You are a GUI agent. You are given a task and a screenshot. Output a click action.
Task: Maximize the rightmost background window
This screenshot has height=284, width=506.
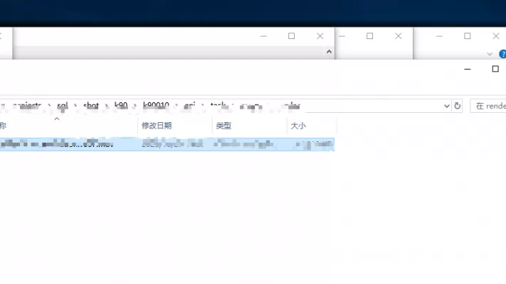[468, 36]
